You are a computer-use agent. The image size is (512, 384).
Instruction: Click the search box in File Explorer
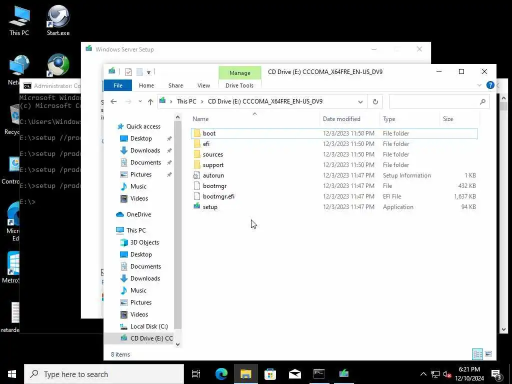pos(439,102)
